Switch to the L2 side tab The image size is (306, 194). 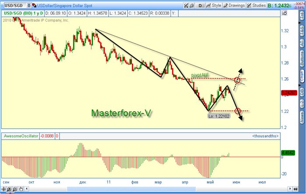point(302,103)
